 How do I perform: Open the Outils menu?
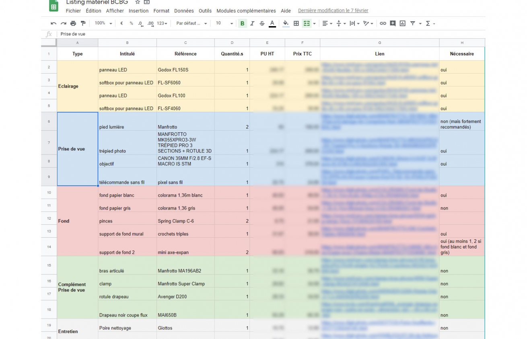(205, 11)
